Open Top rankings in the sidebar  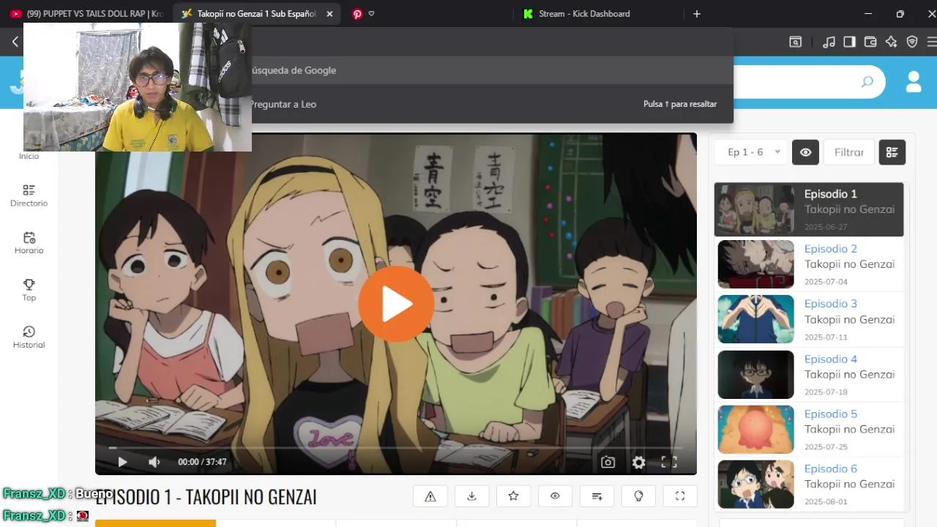pyautogui.click(x=29, y=290)
